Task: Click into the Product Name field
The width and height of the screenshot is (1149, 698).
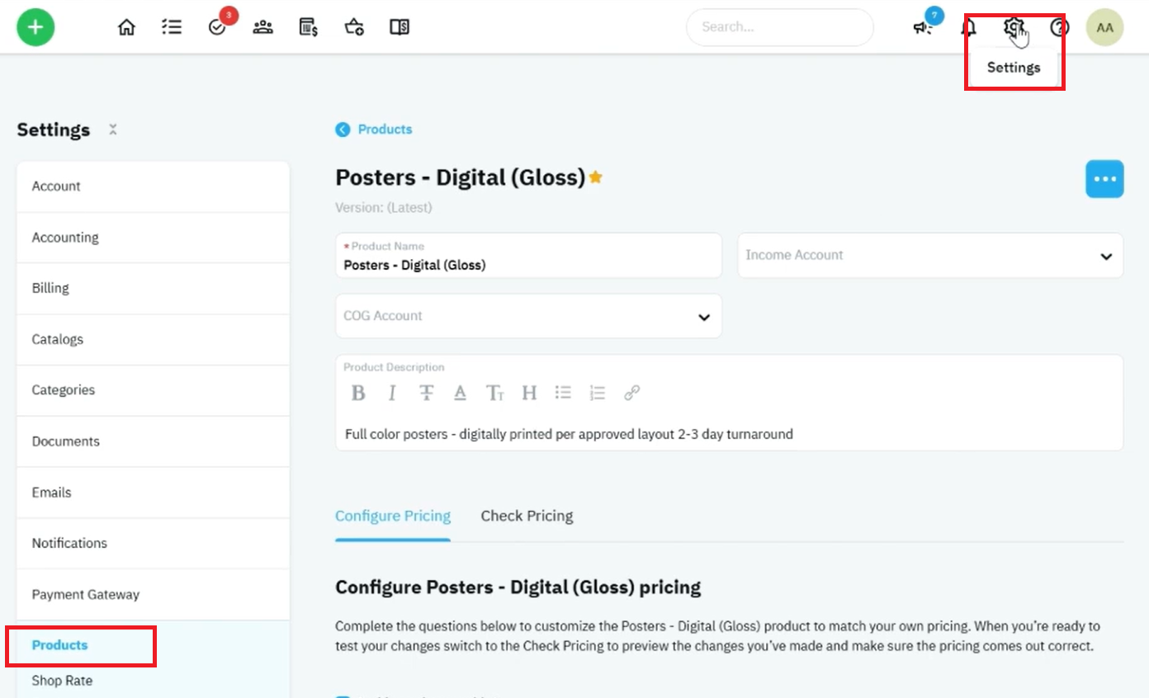Action: 528,255
